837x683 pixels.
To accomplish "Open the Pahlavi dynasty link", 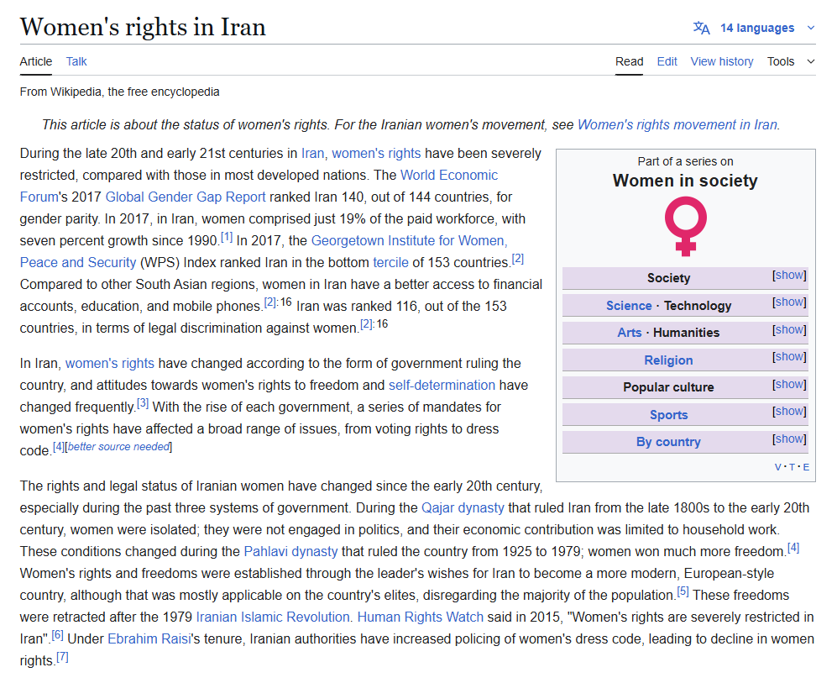I will [x=290, y=552].
